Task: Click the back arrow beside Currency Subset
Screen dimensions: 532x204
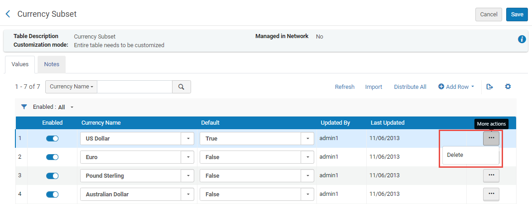Action: tap(8, 14)
